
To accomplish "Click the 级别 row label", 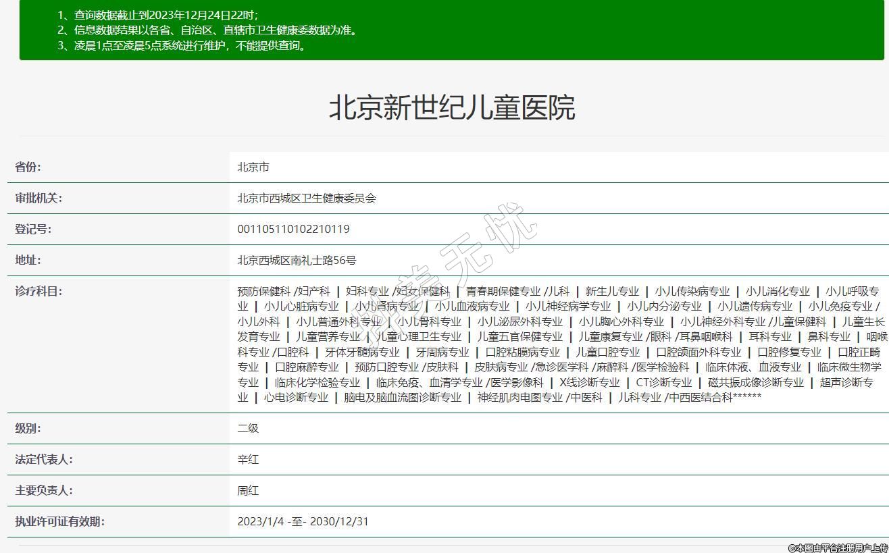I will coord(28,429).
